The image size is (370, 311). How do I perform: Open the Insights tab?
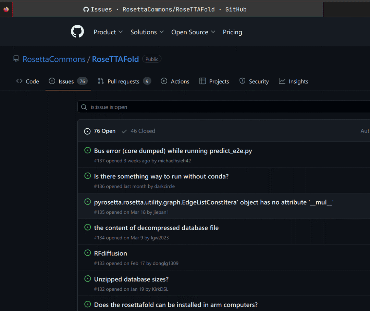pyautogui.click(x=294, y=82)
